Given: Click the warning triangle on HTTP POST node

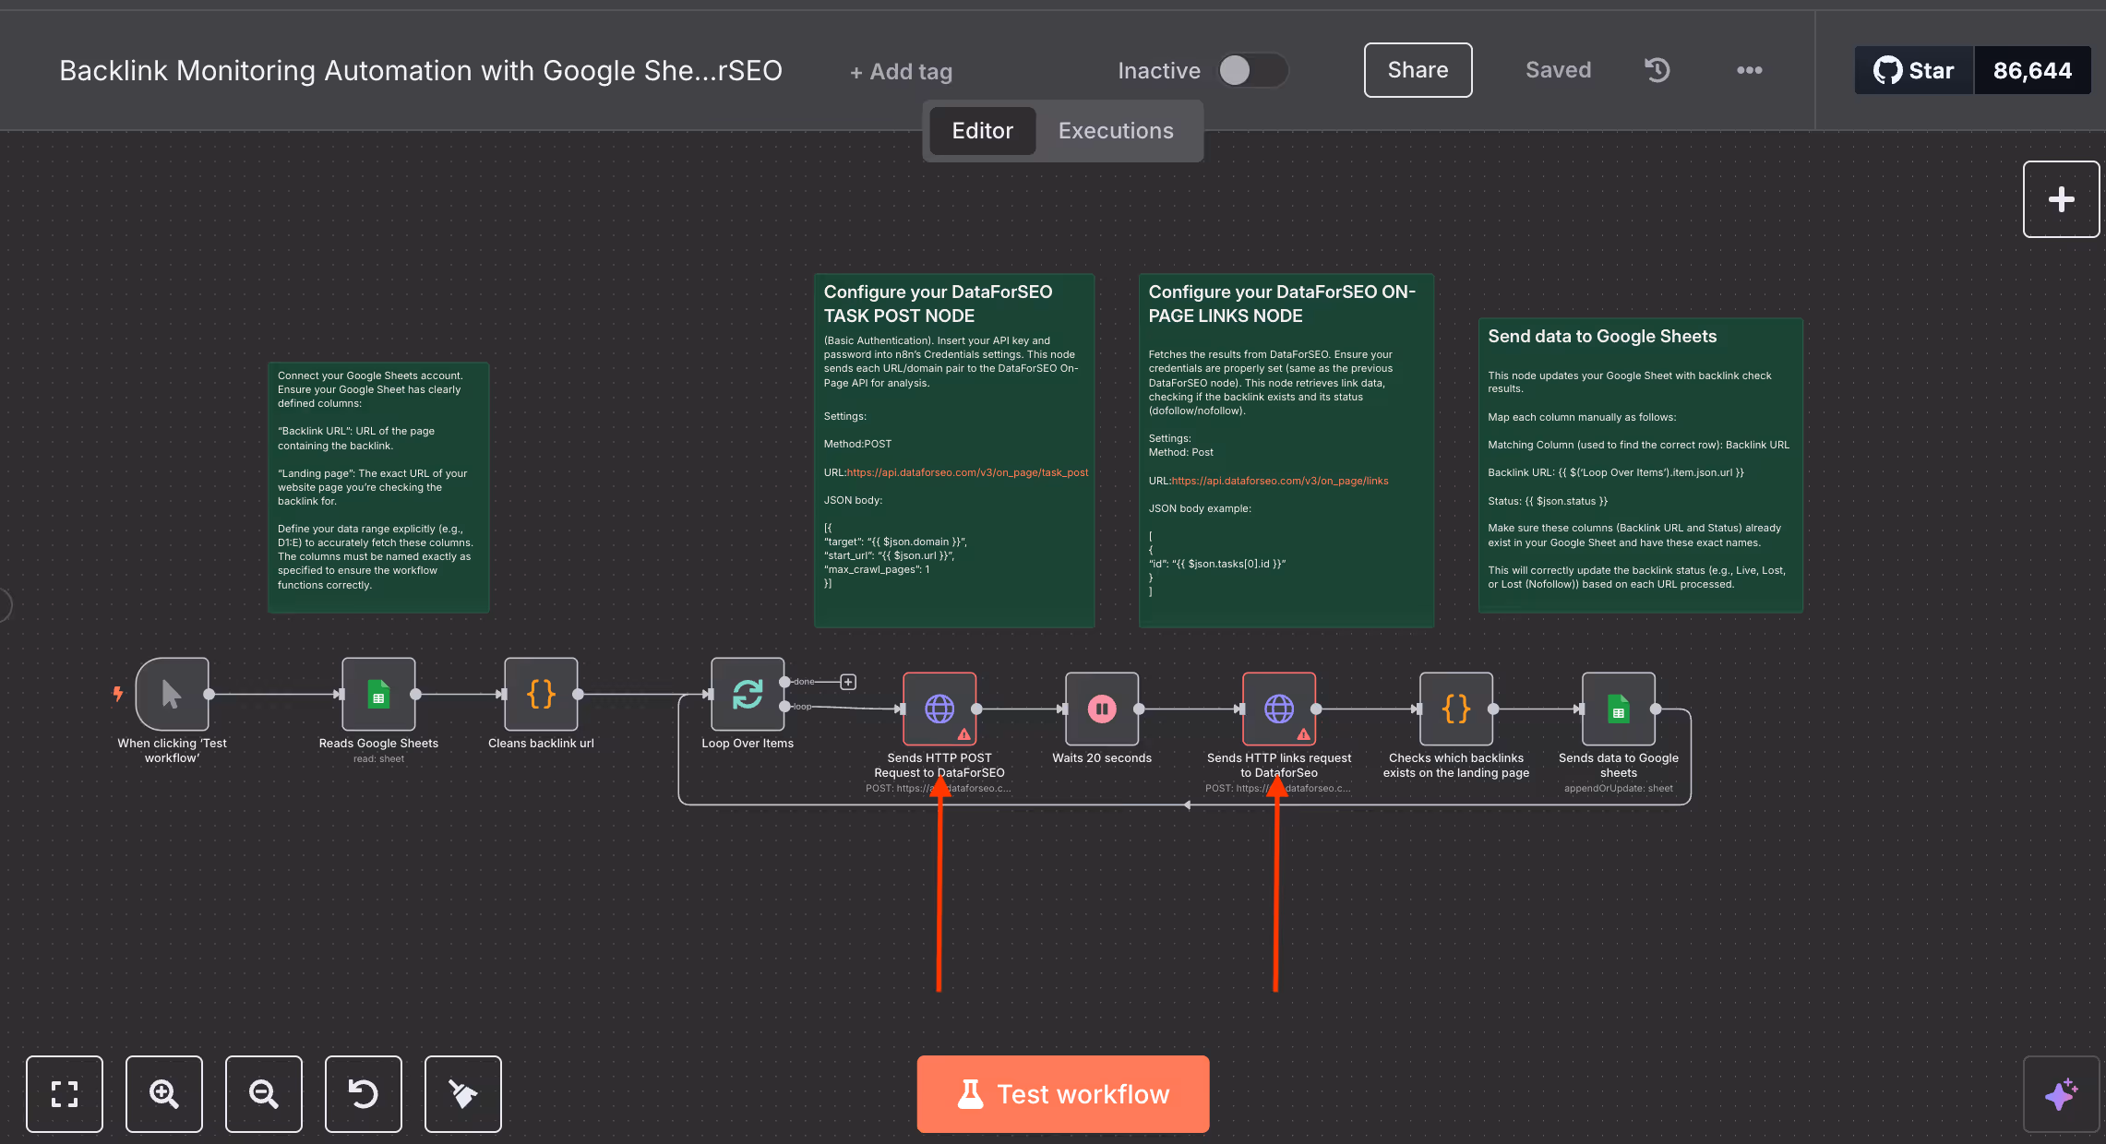Looking at the screenshot, I should point(963,734).
